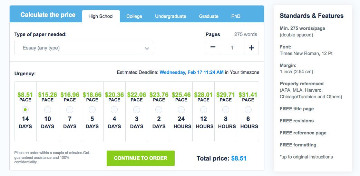Click the plus icon to add a page
Screen dimensions: 360x176
click(251, 48)
